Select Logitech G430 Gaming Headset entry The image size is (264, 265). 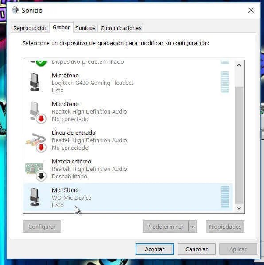tap(128, 83)
